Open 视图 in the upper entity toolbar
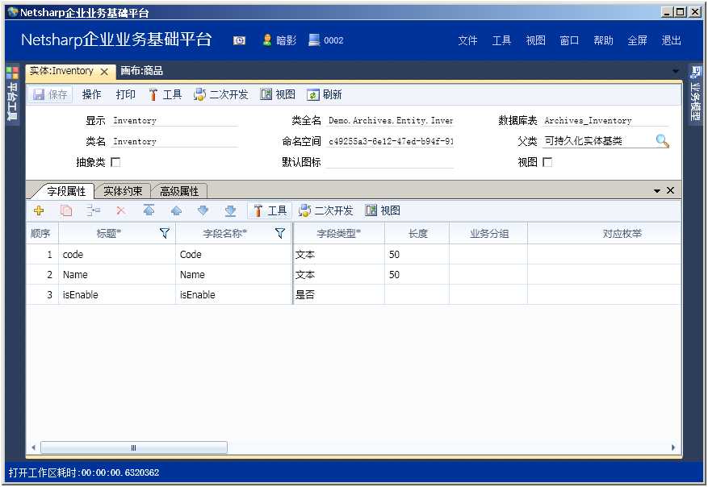Screen dimensions: 708x487 (278, 94)
